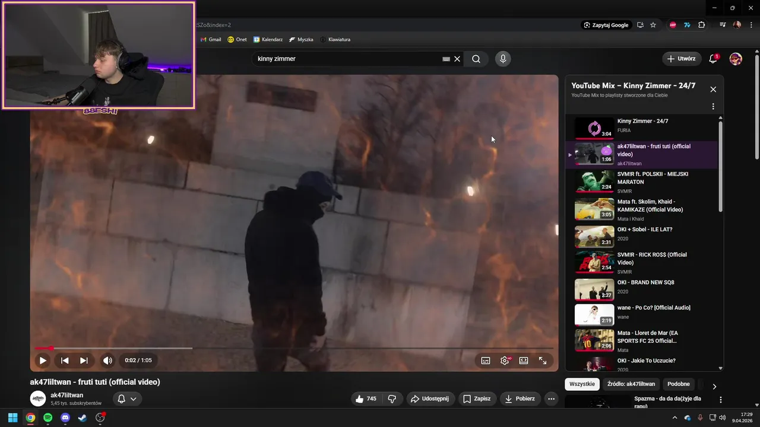This screenshot has height=427, width=760.
Task: Click Zapytaj Google in address bar
Action: point(606,25)
